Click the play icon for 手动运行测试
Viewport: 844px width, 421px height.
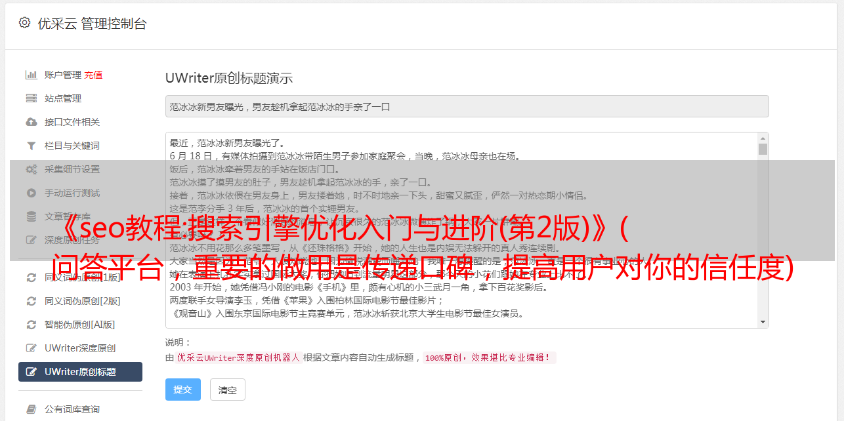31,193
